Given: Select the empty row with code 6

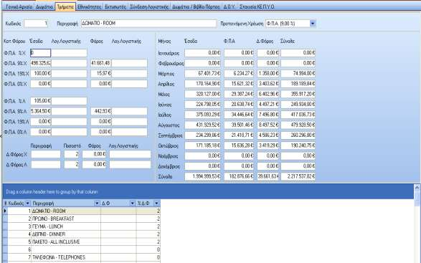Looking at the screenshot, I should [x=82, y=249].
